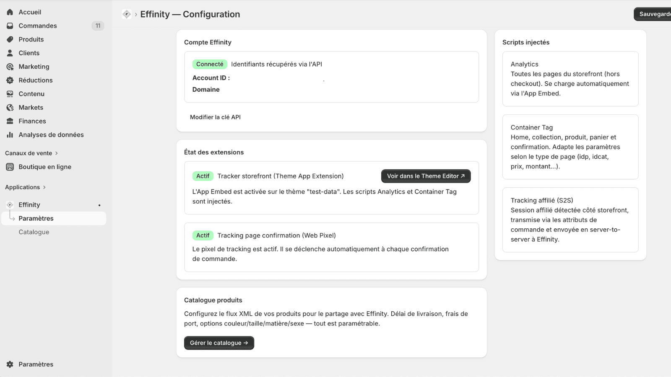Click the État des extensions heading
This screenshot has width=671, height=377.
pos(214,152)
